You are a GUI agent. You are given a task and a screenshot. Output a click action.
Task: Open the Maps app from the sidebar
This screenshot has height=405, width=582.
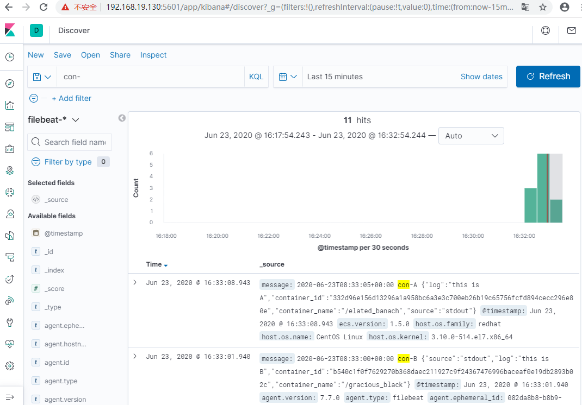pos(10,170)
